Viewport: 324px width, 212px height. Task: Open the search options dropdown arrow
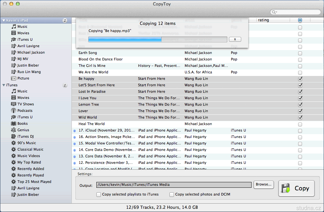(276, 12)
